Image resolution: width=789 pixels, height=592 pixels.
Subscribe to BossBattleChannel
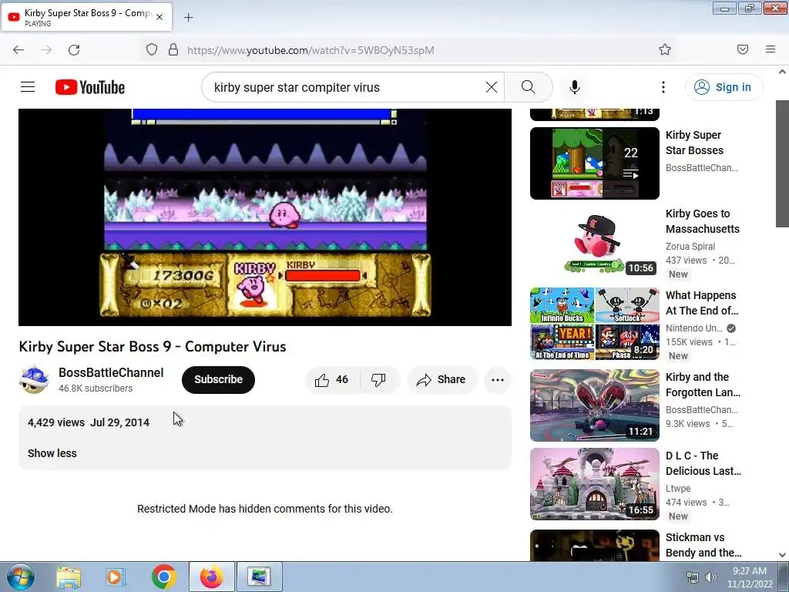218,379
